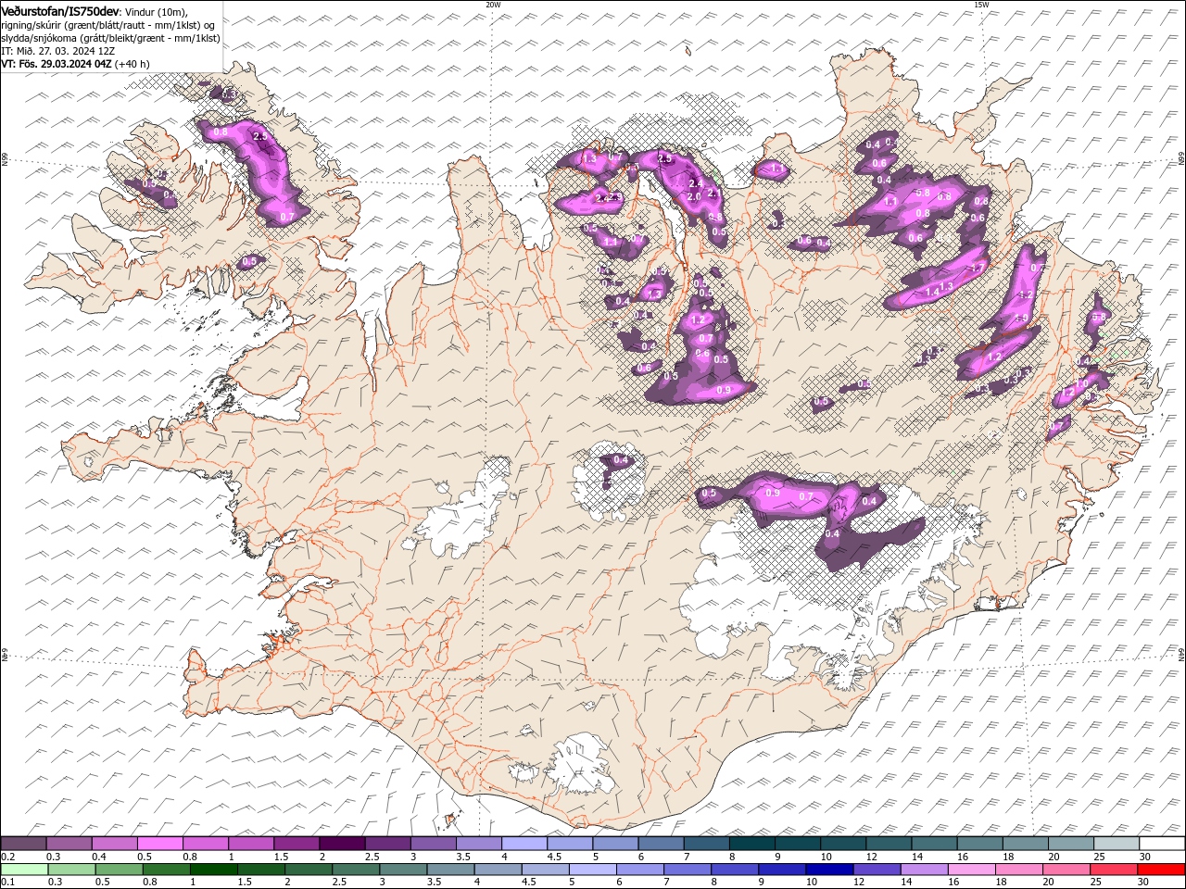Pick the upper-legend swatch starting at 1.5
The image size is (1186, 889).
coord(296,843)
